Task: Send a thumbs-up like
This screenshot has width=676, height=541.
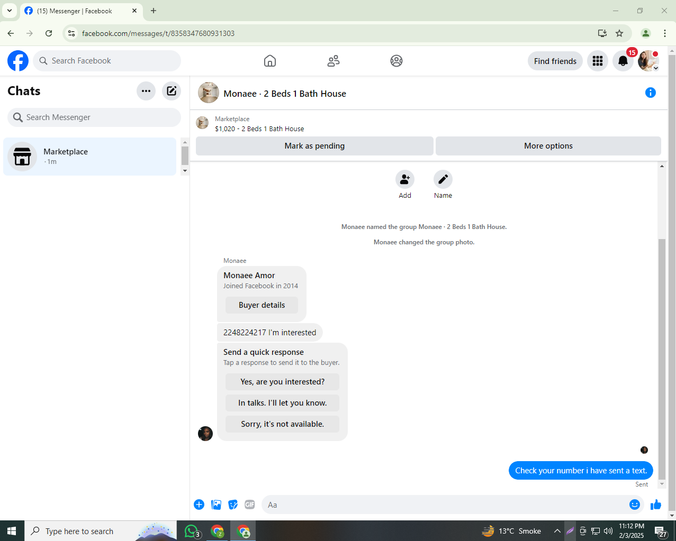Action: 656,505
